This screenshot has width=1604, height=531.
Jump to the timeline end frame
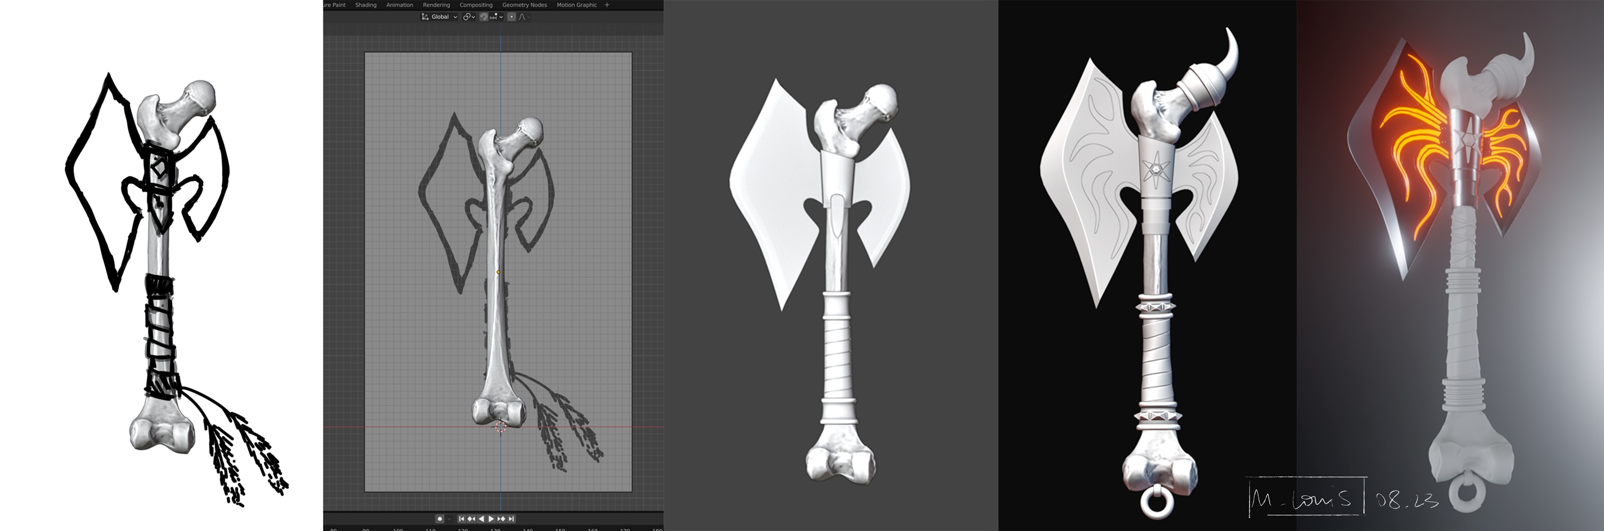point(511,519)
